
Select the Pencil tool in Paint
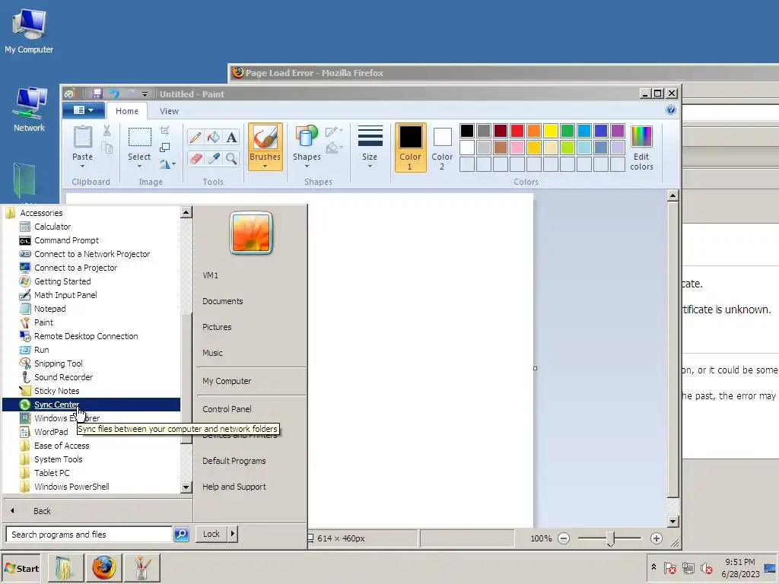coord(196,137)
